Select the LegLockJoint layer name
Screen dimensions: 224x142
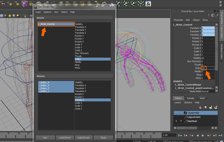pos(194,117)
